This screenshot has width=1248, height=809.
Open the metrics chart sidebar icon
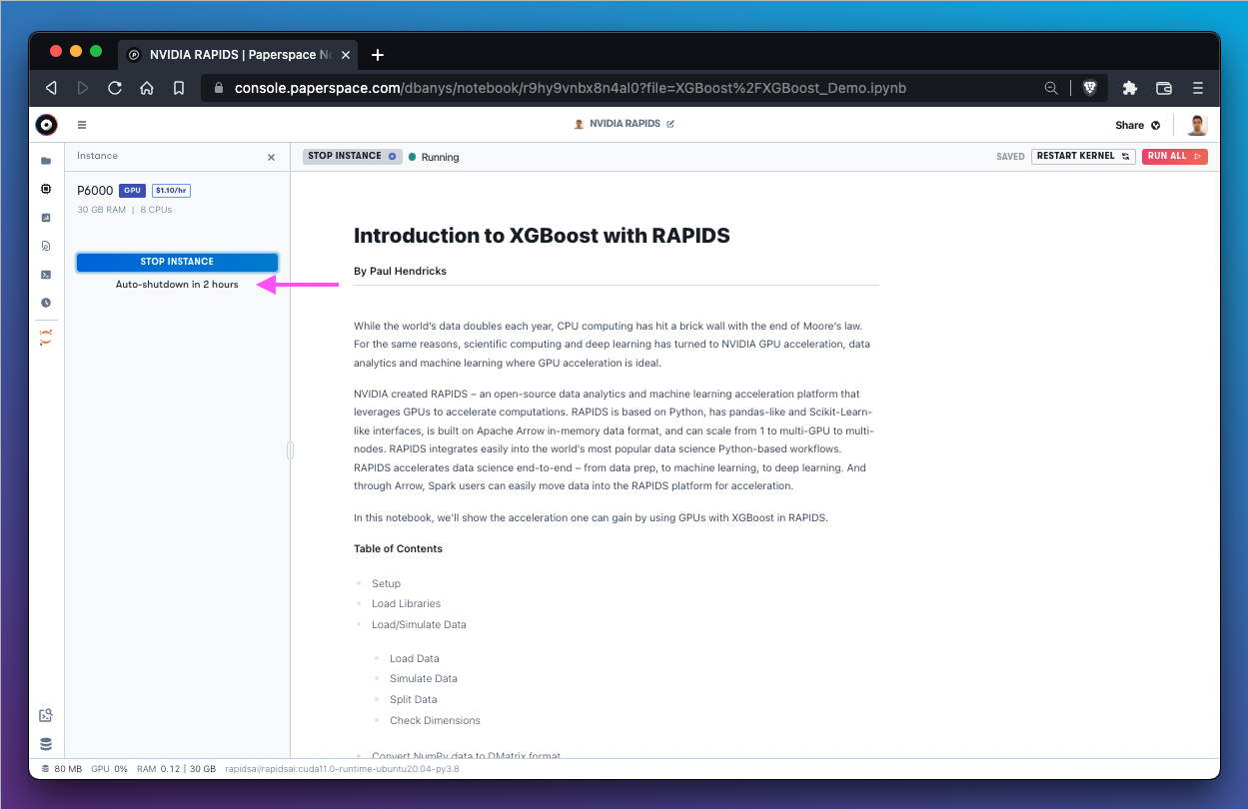tap(46, 218)
